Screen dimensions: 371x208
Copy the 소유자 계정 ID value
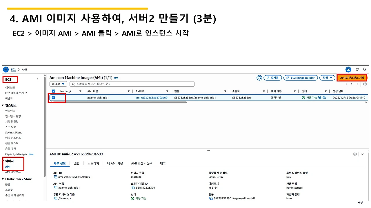(133, 187)
